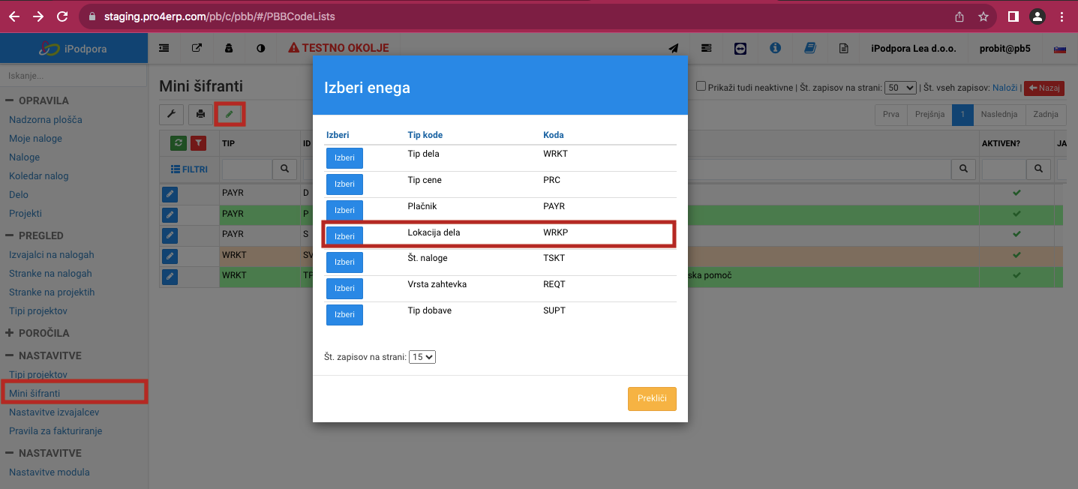Click the iPodpora logo
Image resolution: width=1078 pixels, height=489 pixels.
click(x=74, y=49)
